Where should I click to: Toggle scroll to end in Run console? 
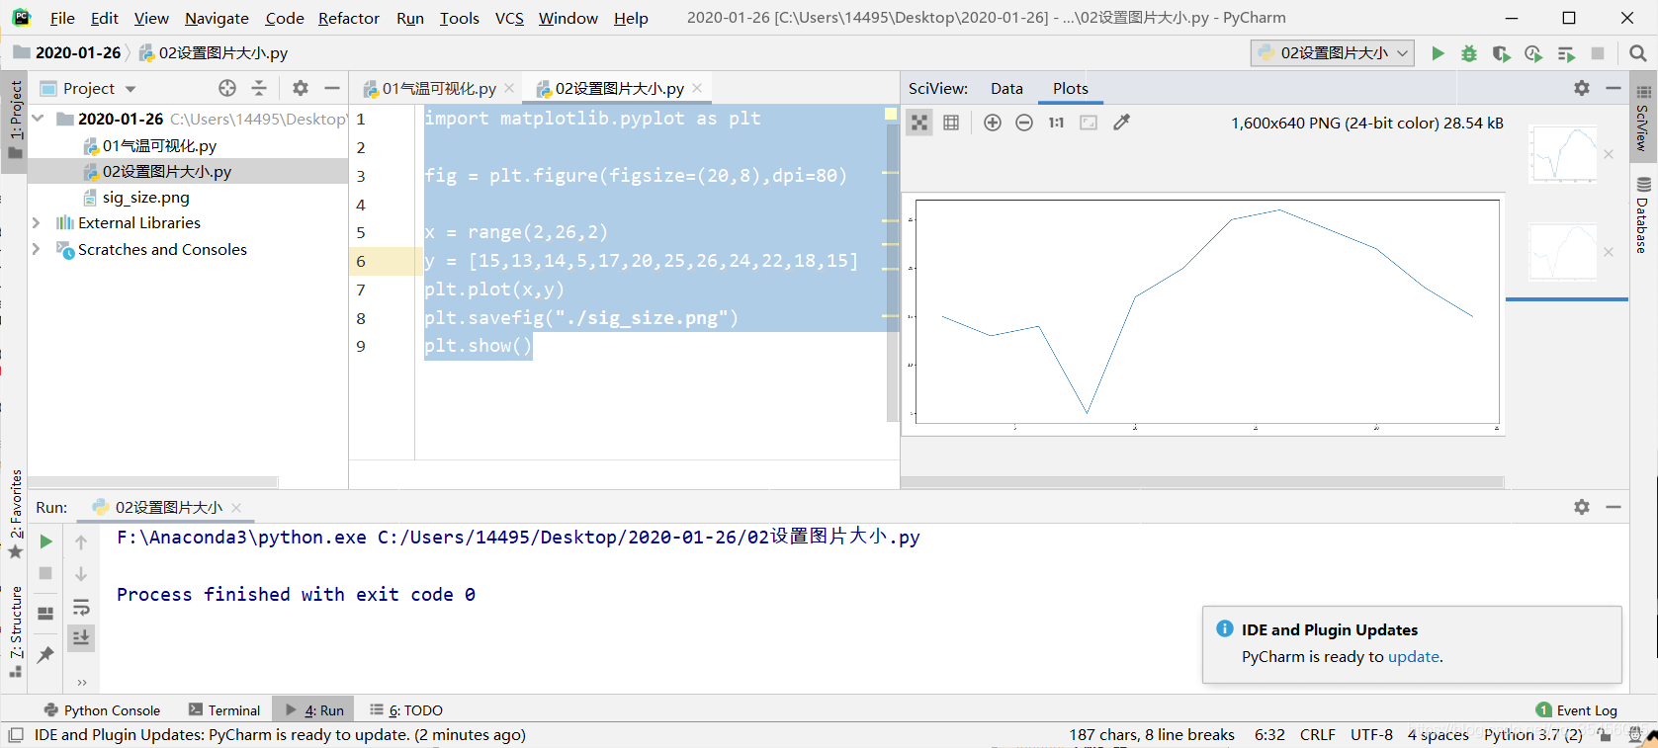[x=81, y=637]
